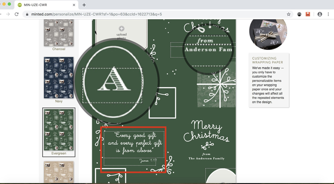The width and height of the screenshot is (334, 184).
Task: Click the green macOS maximize button
Action: [x=9, y=4]
